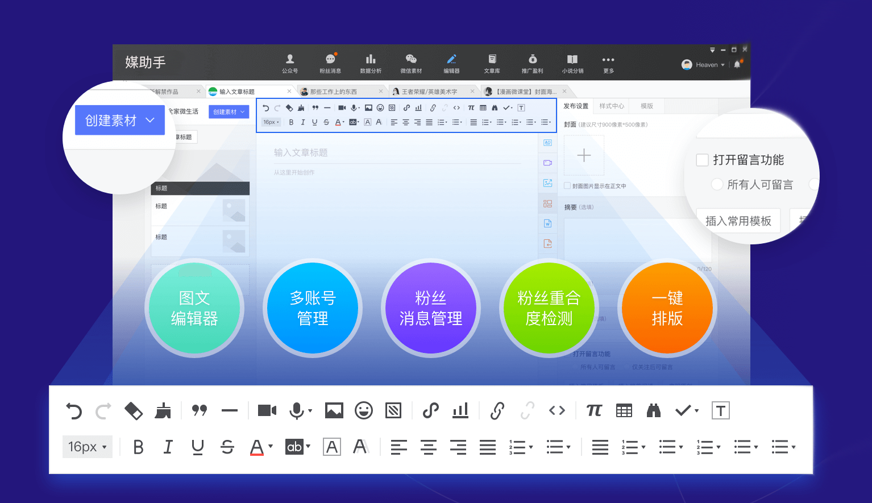
Task: Click the faded unlink icon in enlarged toolbar
Action: (x=528, y=410)
